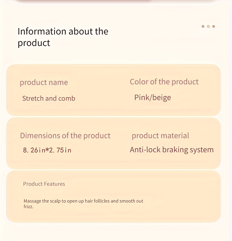Click the 'Anti-lock braking system' material text
This screenshot has height=241, width=232.
pyautogui.click(x=172, y=150)
